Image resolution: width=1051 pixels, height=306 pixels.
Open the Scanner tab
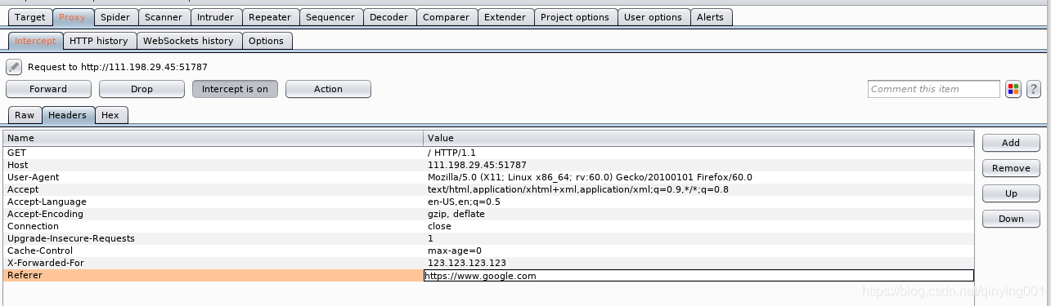[x=164, y=17]
